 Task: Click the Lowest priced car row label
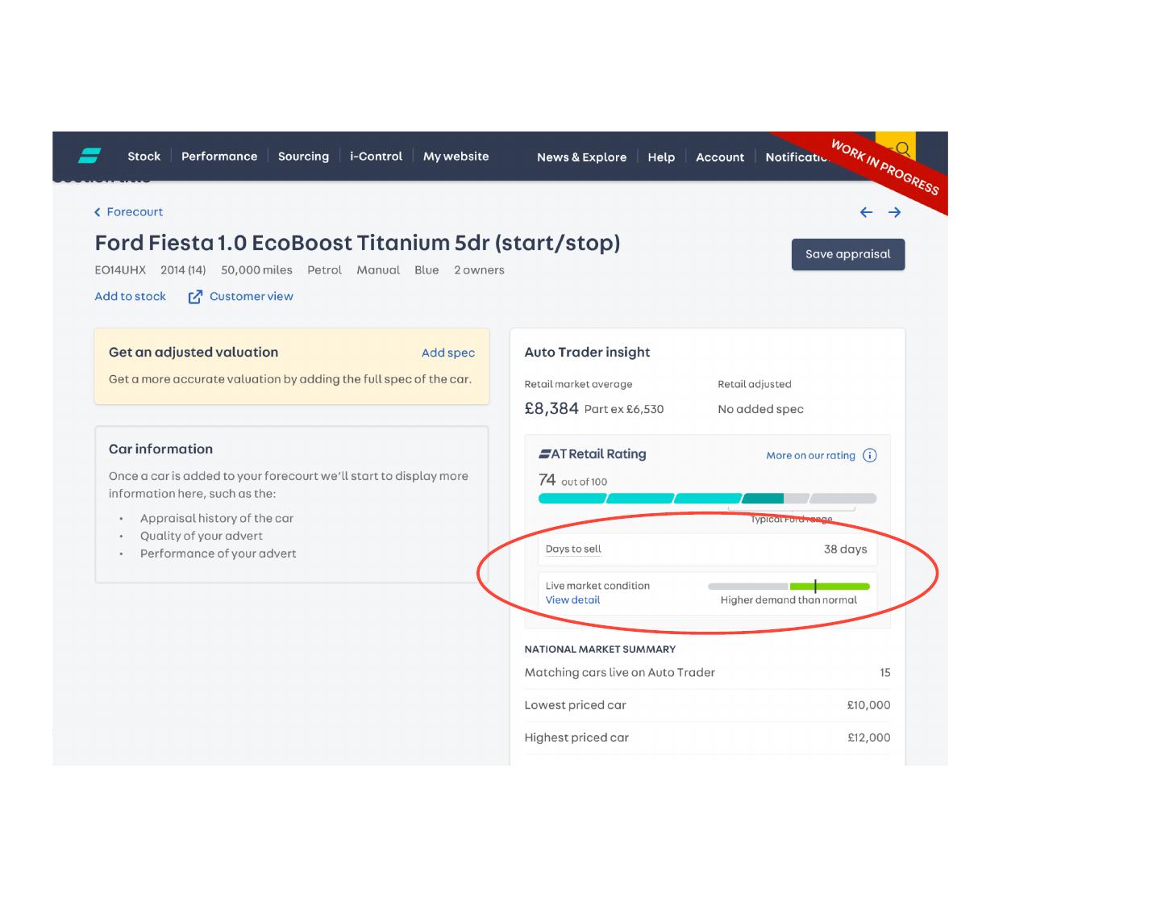pos(575,704)
